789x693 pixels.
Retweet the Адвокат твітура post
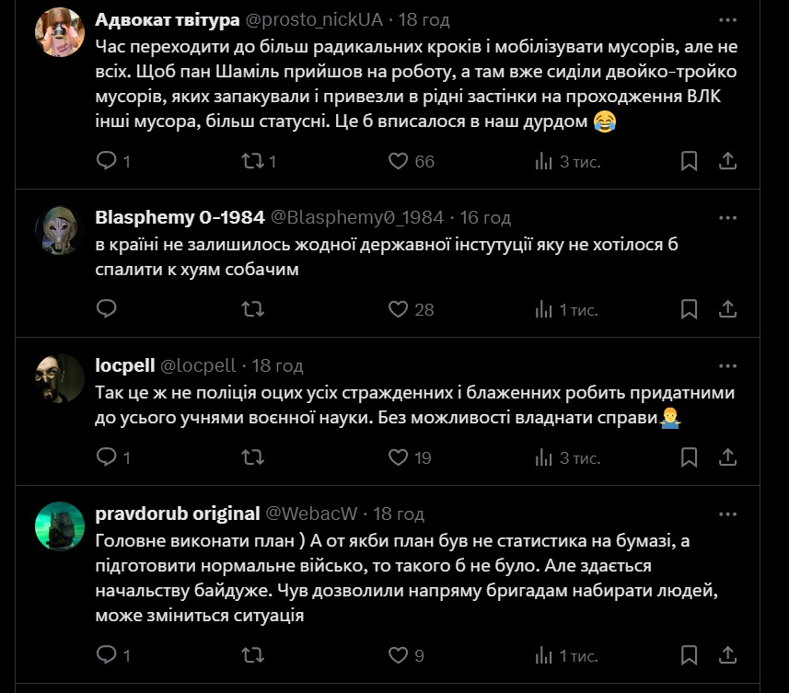[251, 161]
